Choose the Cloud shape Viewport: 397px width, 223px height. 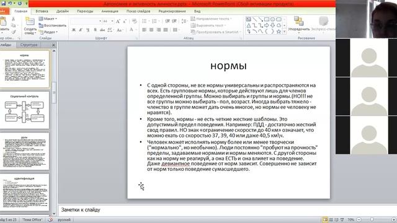[279, 25]
